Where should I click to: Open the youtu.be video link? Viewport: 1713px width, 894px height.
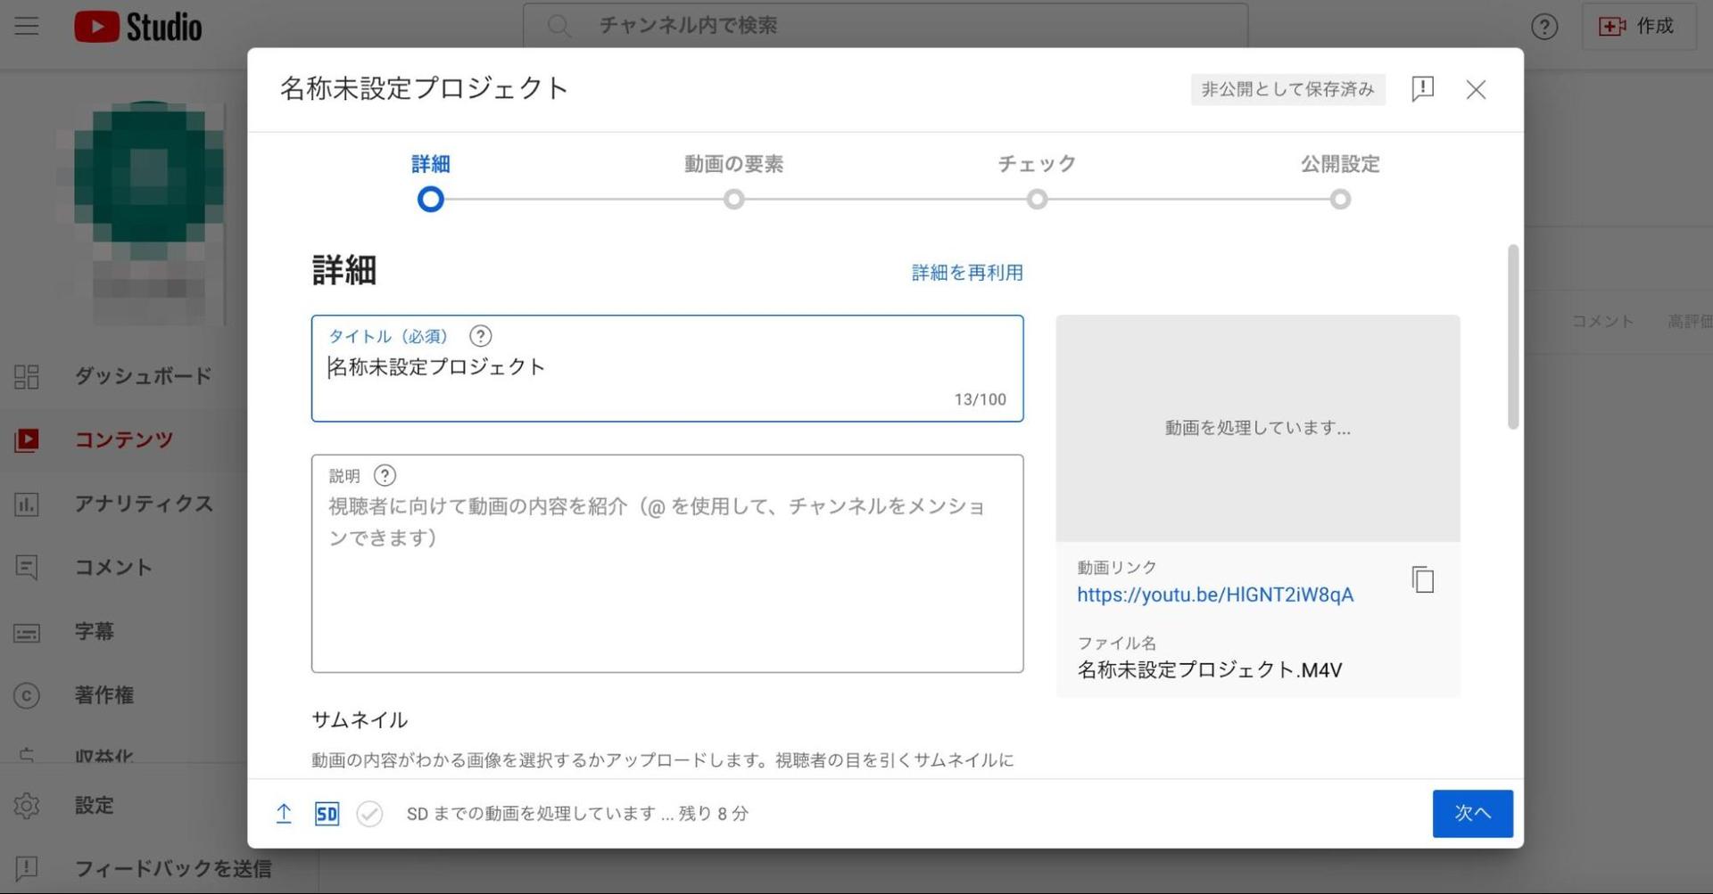point(1214,595)
